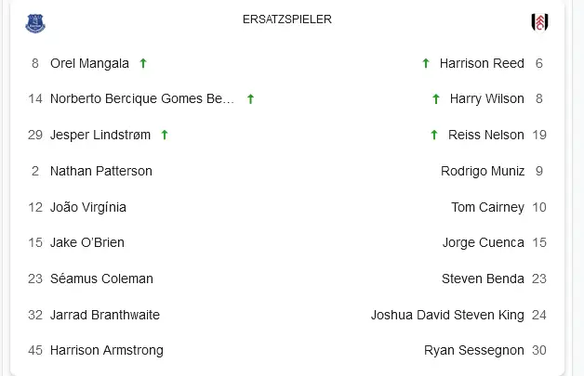Click substitution arrow next to Orel Mangala

tap(143, 63)
